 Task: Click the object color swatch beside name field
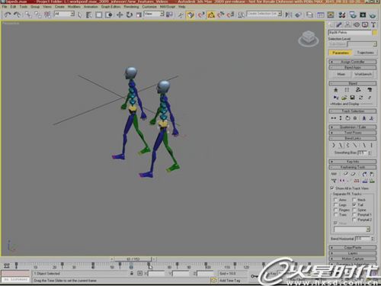click(375, 33)
